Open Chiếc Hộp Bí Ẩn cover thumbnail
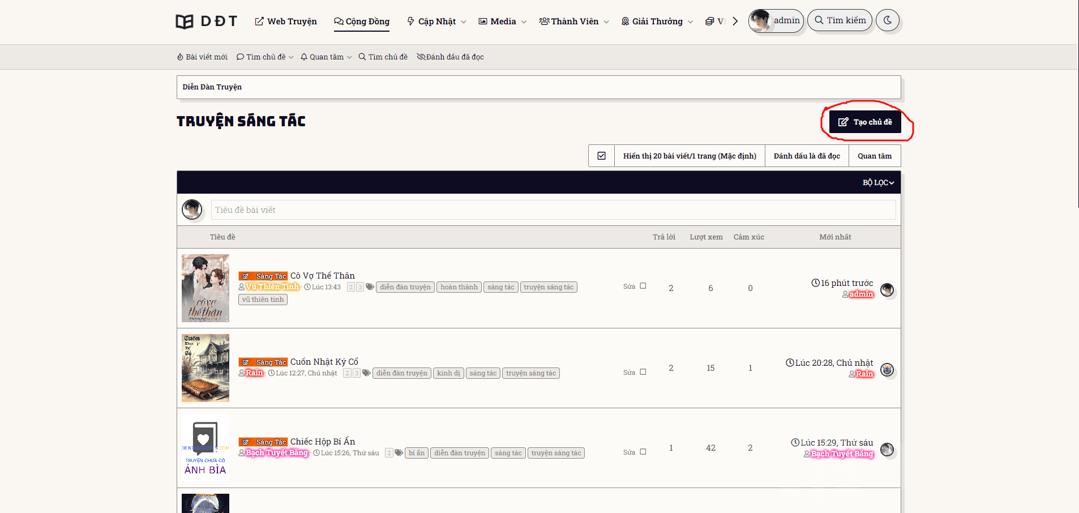1079x513 pixels. (205, 448)
